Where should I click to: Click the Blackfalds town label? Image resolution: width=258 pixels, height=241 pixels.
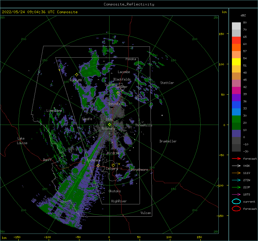click(122, 79)
